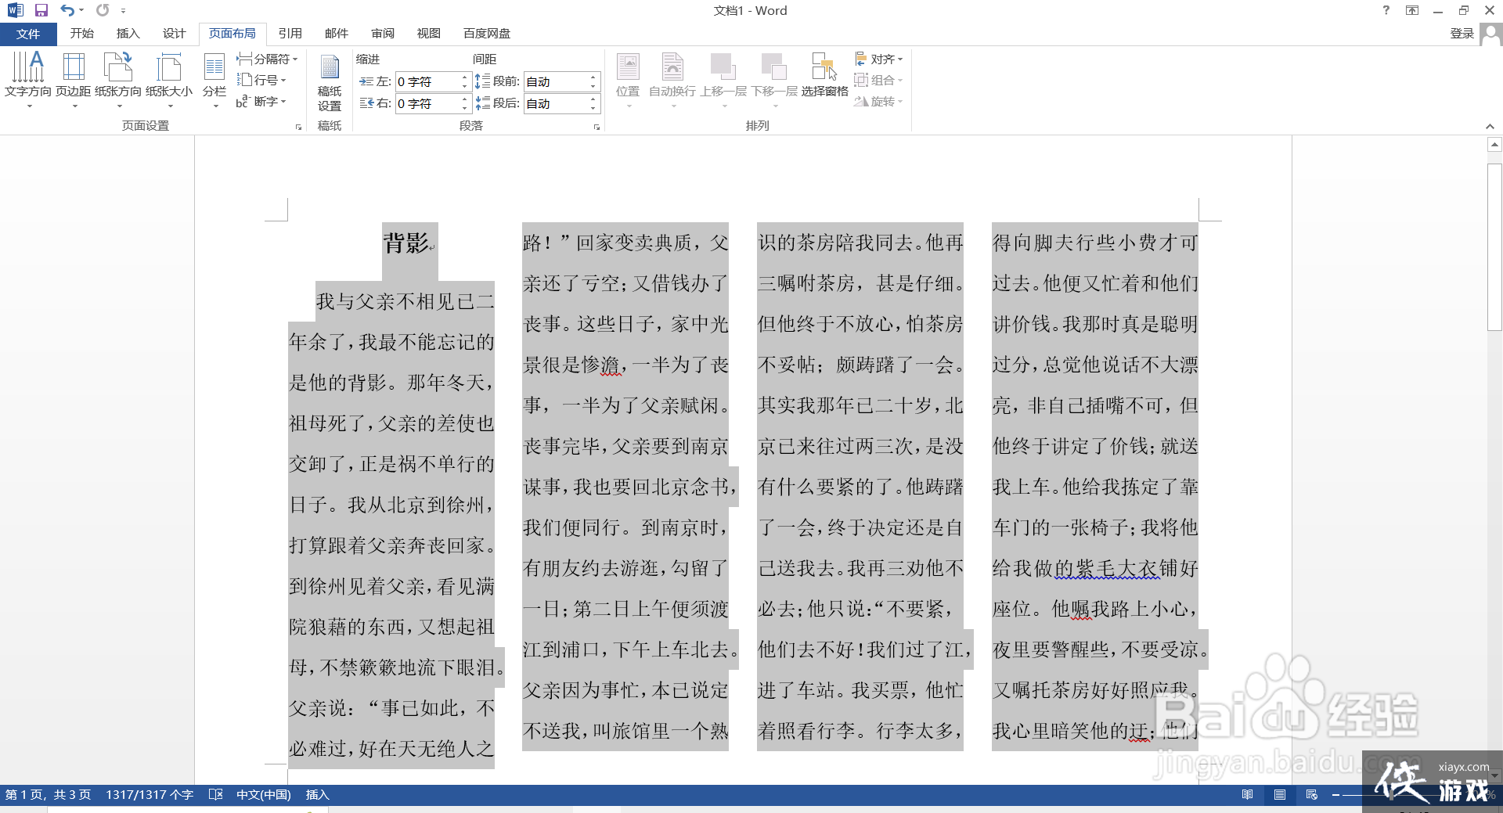Click the page count status '第 1 页, 共 3 页'

(48, 794)
